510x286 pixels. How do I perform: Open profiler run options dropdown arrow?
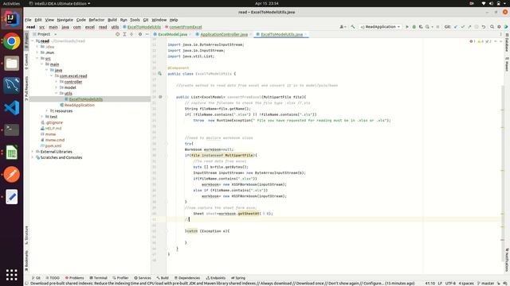[x=432, y=27]
